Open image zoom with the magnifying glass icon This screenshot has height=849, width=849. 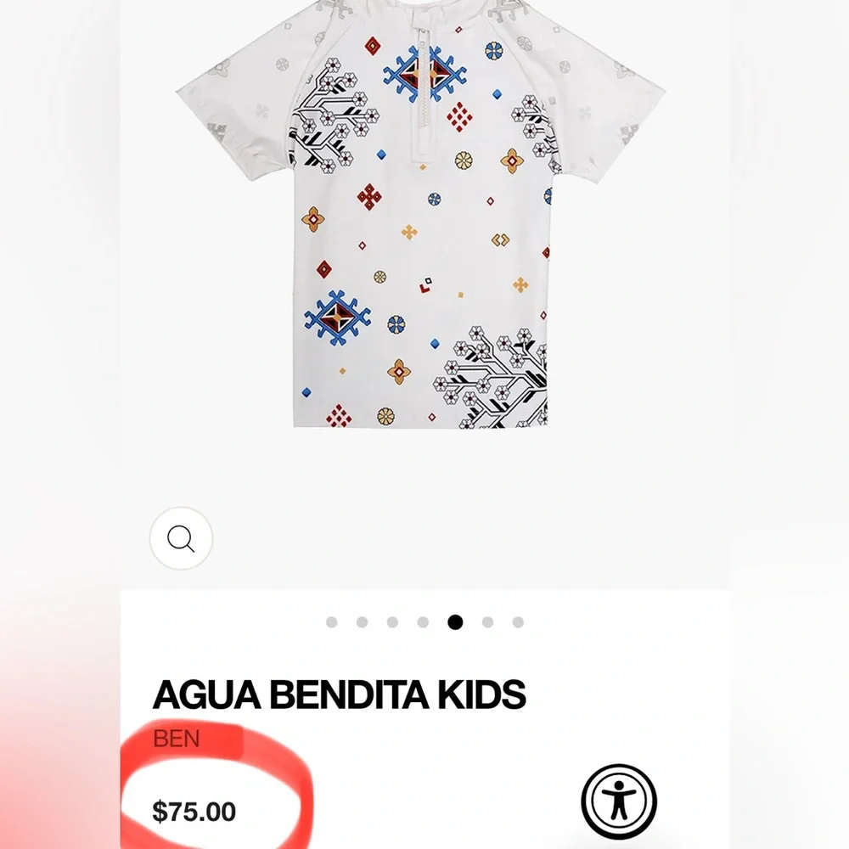180,538
